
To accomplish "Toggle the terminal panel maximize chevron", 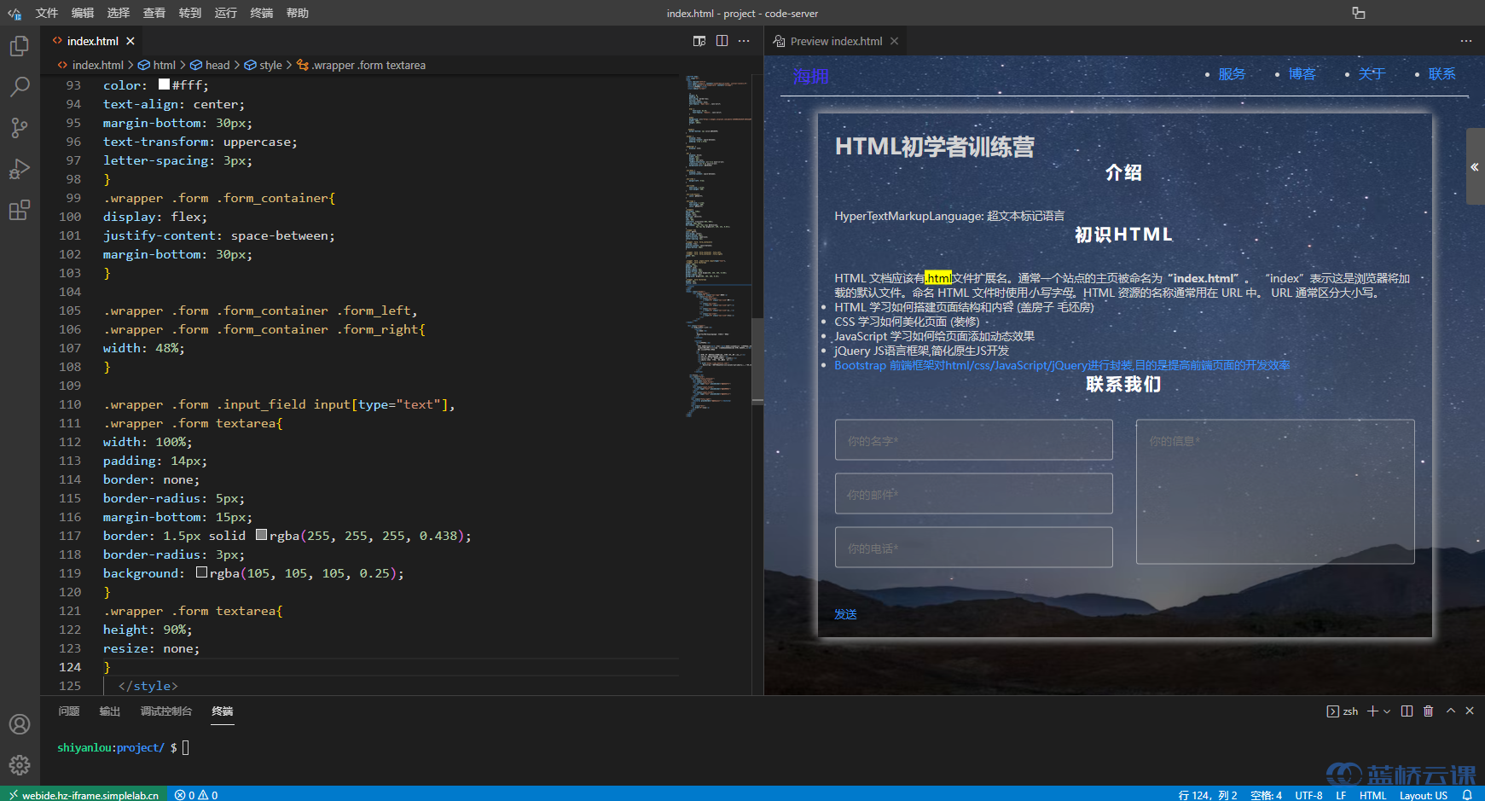I will coord(1451,711).
